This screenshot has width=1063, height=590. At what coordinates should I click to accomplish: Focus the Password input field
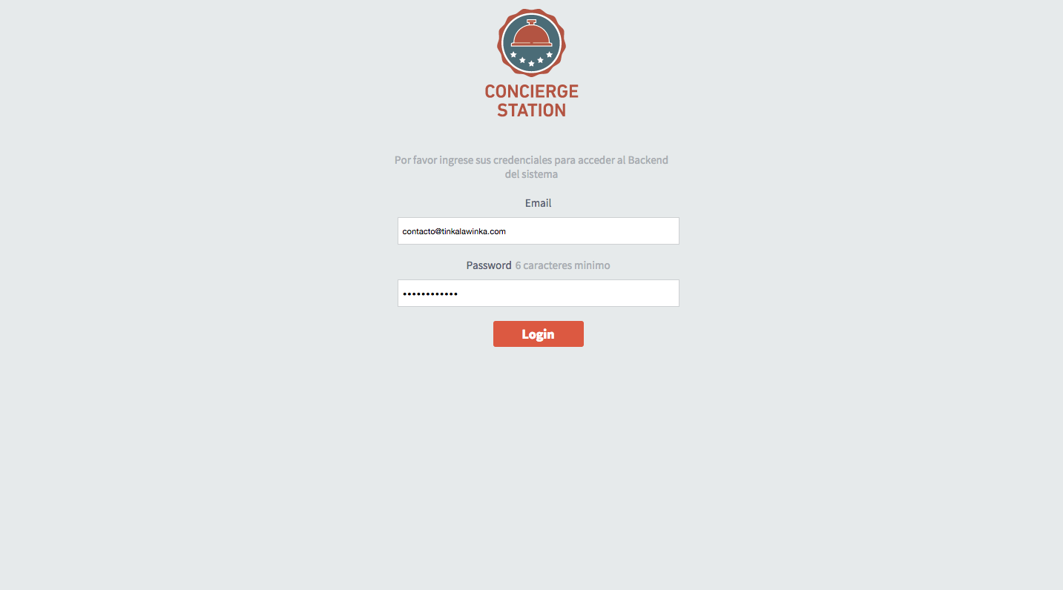tap(539, 293)
